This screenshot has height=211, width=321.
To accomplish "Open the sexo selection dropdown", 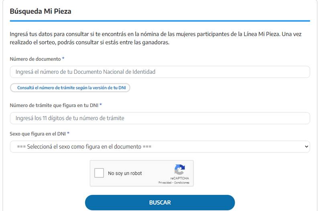I will pos(160,147).
